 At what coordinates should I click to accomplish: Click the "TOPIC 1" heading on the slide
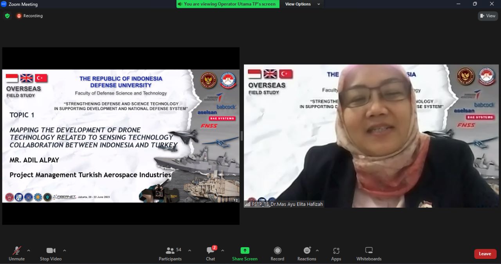click(22, 115)
